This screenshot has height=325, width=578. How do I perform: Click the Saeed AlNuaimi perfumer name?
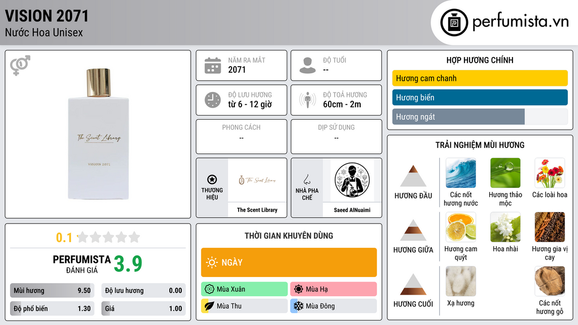[352, 210]
